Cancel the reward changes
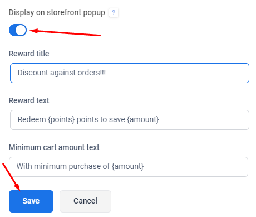The width and height of the screenshot is (256, 217). pos(85,201)
